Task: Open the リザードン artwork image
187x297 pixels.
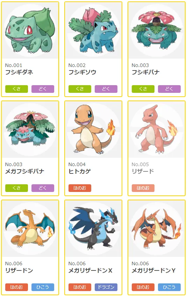Action: tap(30, 229)
